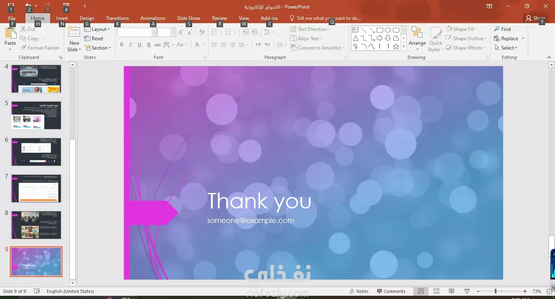
Task: Click the Undo arrow in Quick Access Toolbar
Action: tap(28, 6)
